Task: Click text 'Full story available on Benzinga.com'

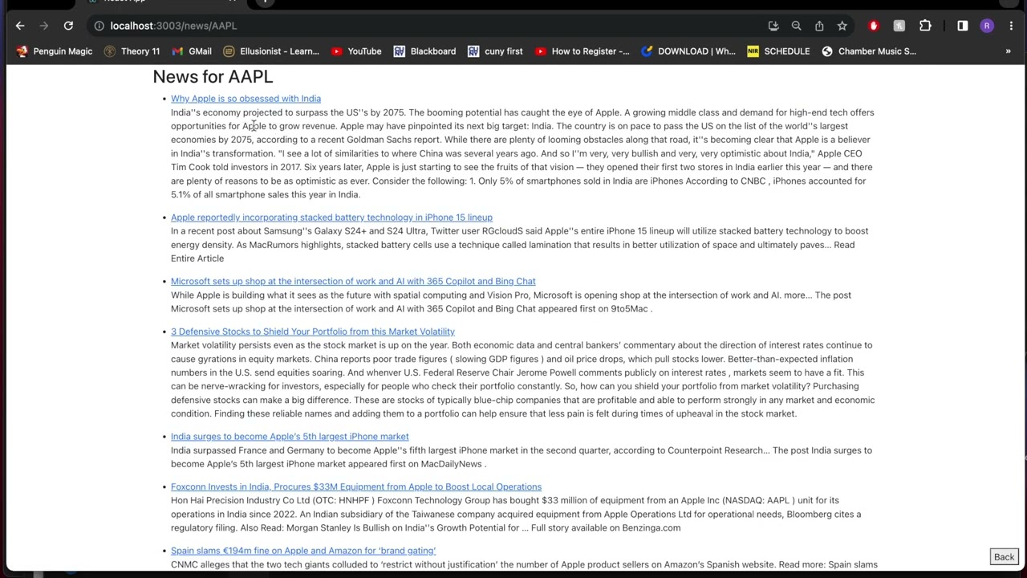Action: pos(606,528)
